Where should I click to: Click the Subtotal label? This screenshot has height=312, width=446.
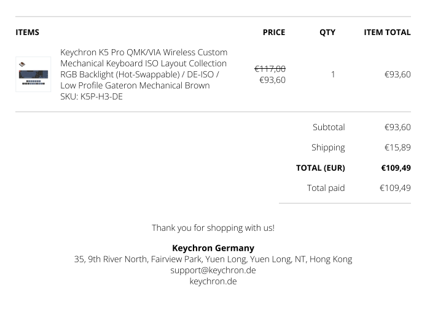tap(329, 127)
